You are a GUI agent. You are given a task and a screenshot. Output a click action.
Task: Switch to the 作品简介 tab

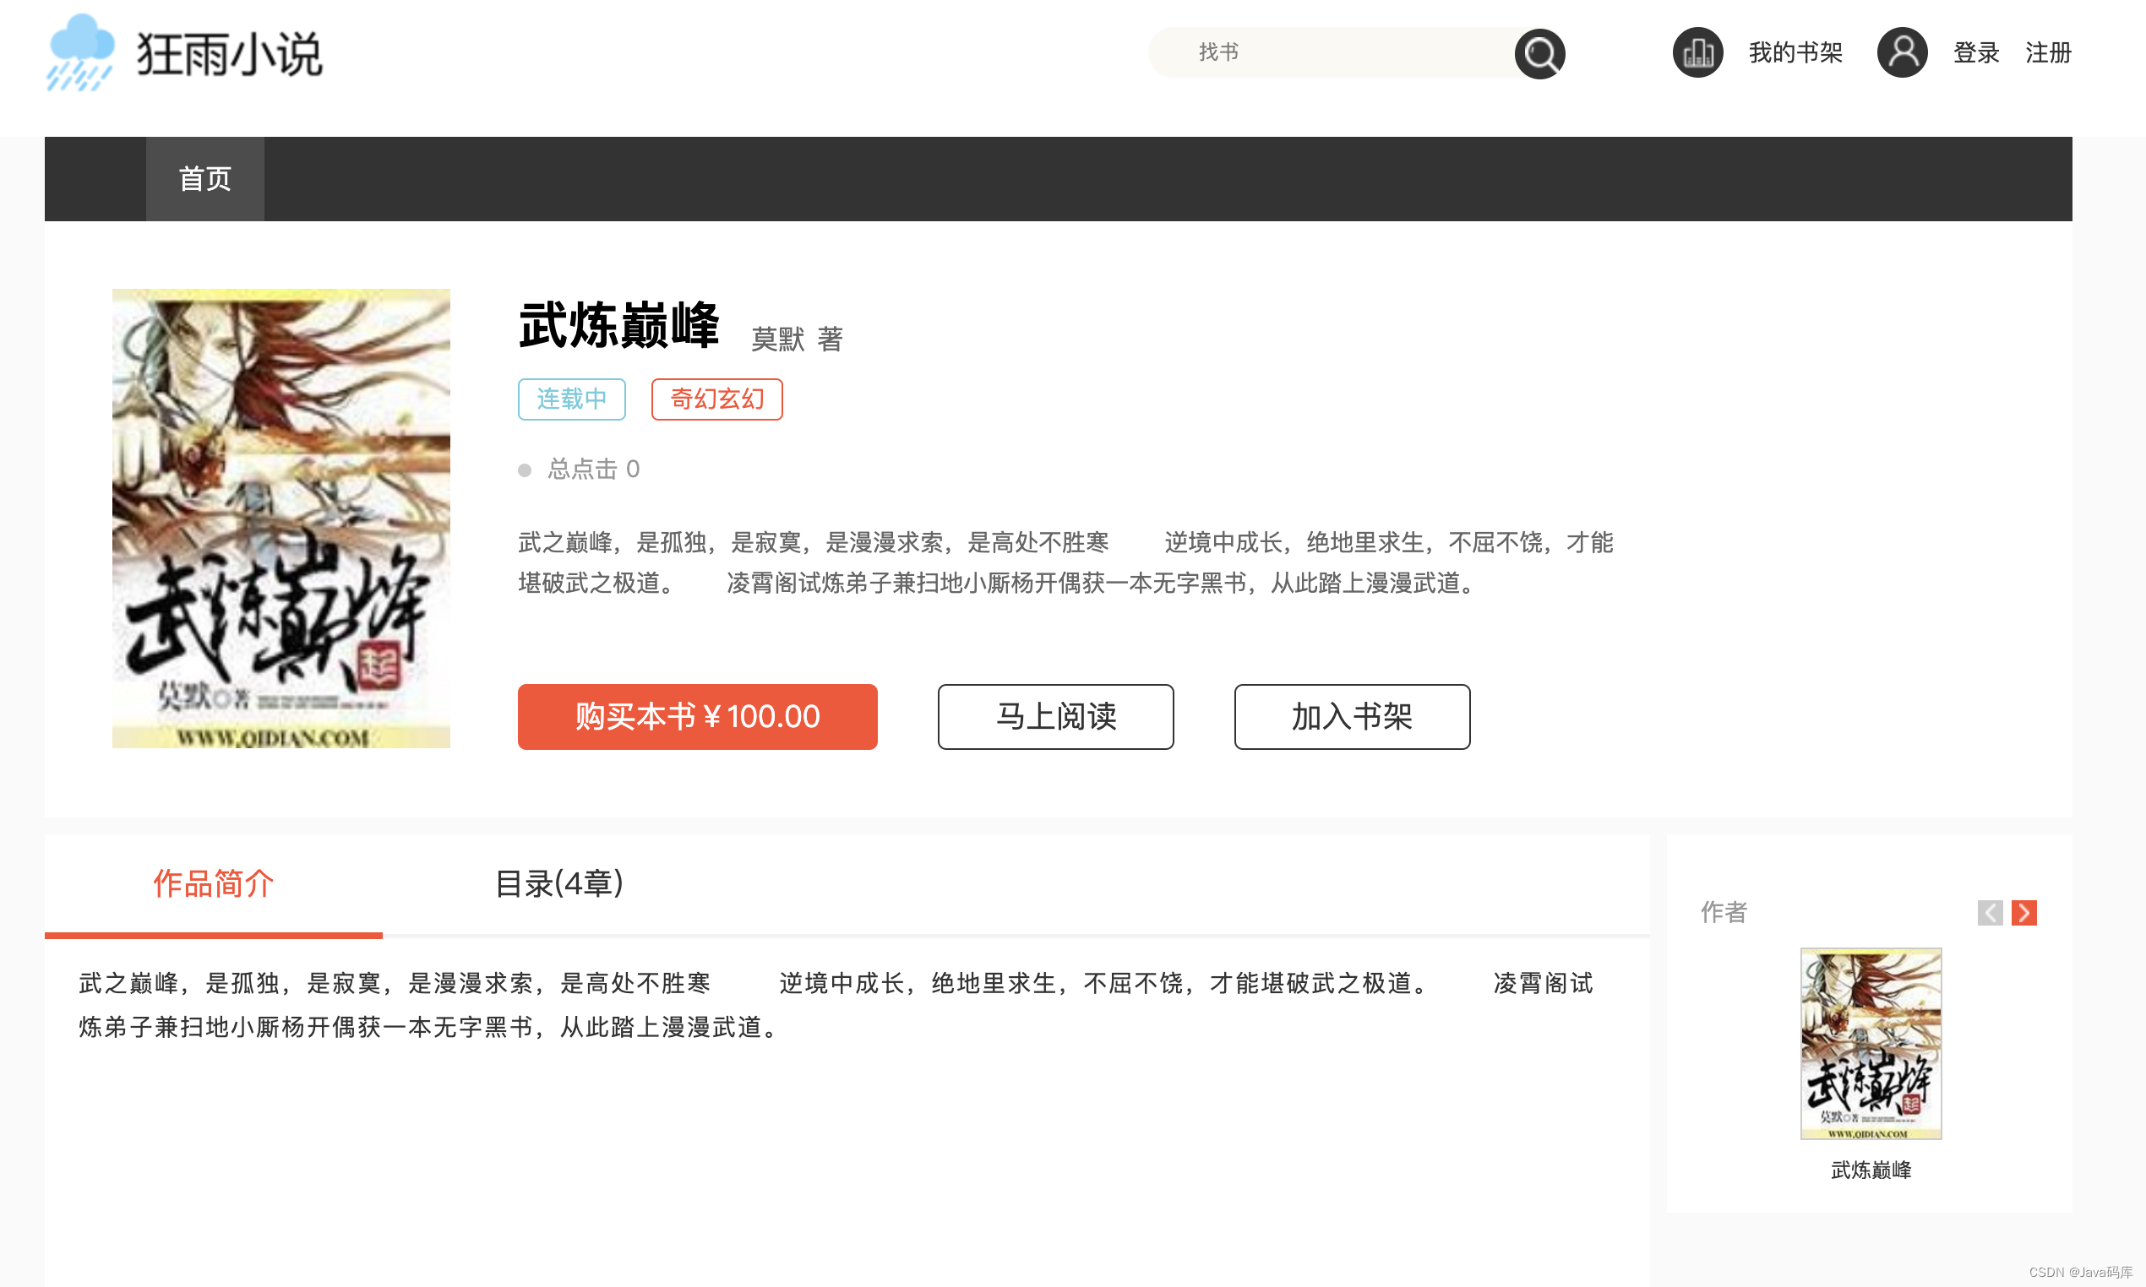tap(214, 883)
